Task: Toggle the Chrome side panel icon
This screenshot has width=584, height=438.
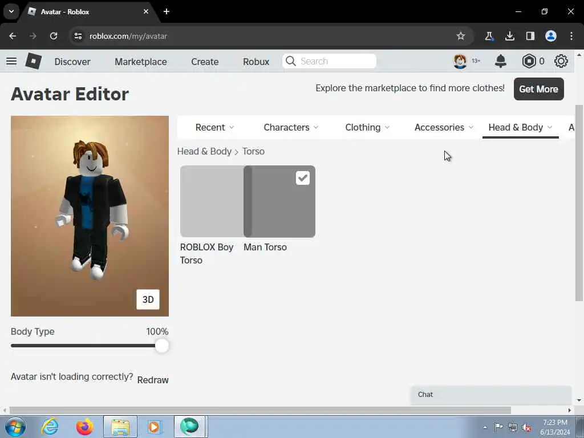Action: tap(530, 36)
